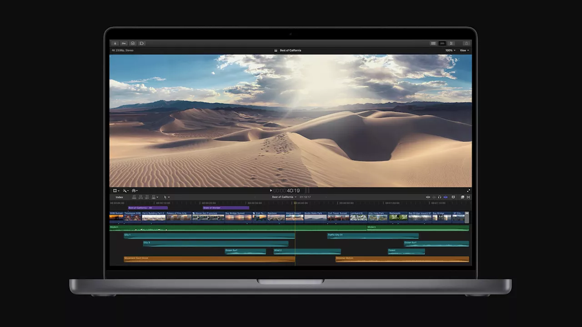
Task: Click the viewer timecode display 40:19
Action: (293, 191)
